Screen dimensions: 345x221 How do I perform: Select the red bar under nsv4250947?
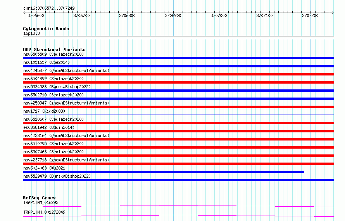(178, 107)
